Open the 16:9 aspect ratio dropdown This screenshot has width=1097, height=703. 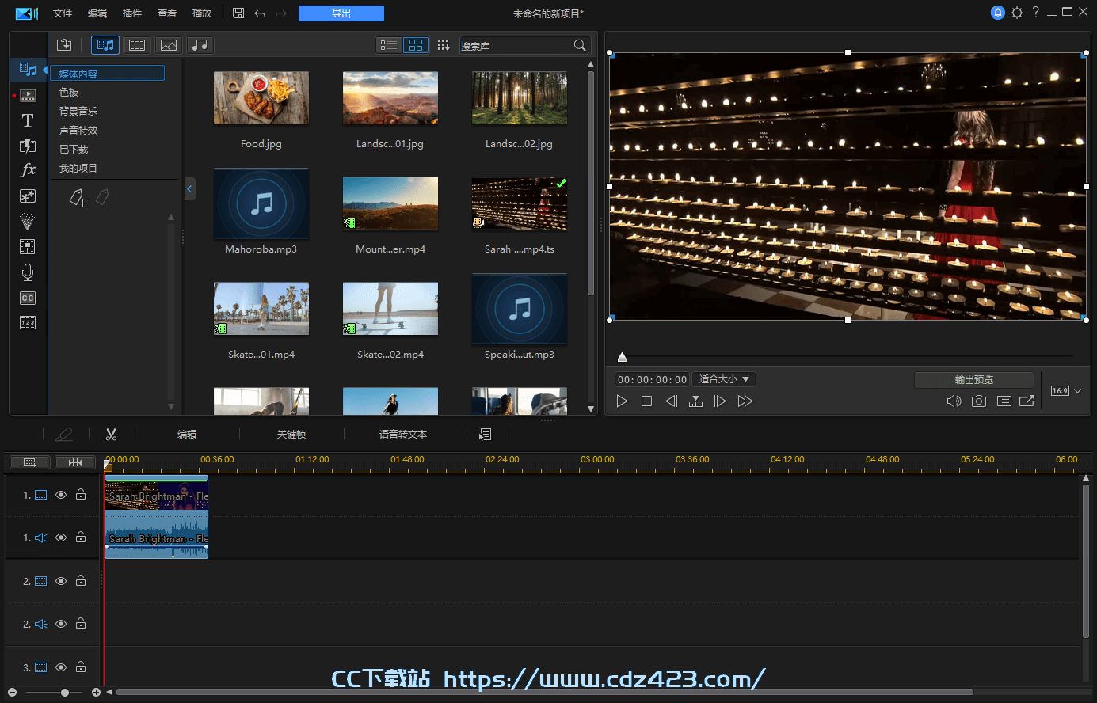(1066, 391)
